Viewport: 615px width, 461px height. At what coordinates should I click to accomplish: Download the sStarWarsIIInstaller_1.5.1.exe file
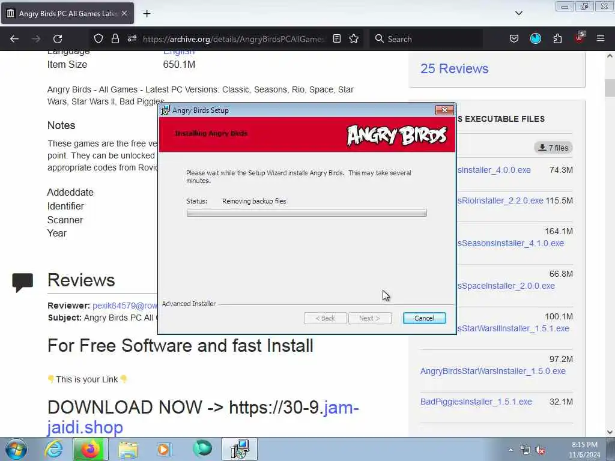pos(514,328)
